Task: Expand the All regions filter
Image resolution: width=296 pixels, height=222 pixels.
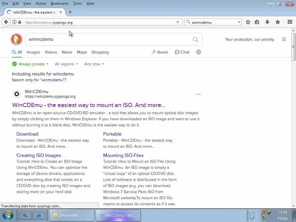Action: click(x=66, y=64)
